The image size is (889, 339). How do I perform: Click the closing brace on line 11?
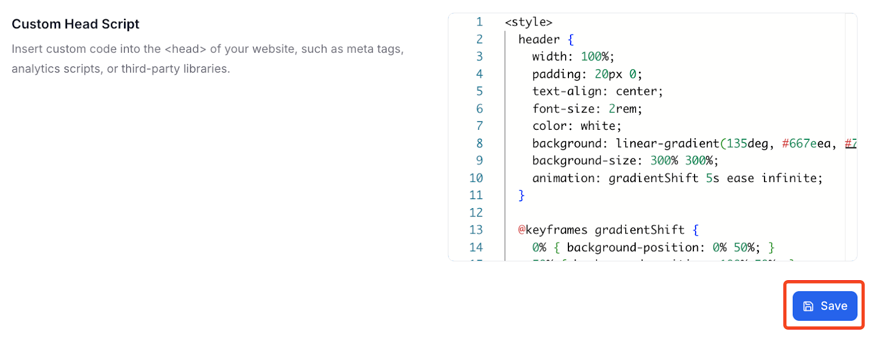521,195
